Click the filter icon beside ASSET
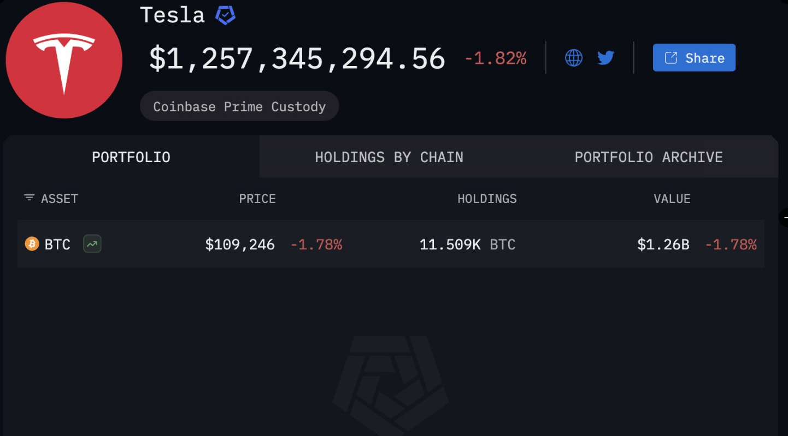The image size is (788, 436). [29, 198]
